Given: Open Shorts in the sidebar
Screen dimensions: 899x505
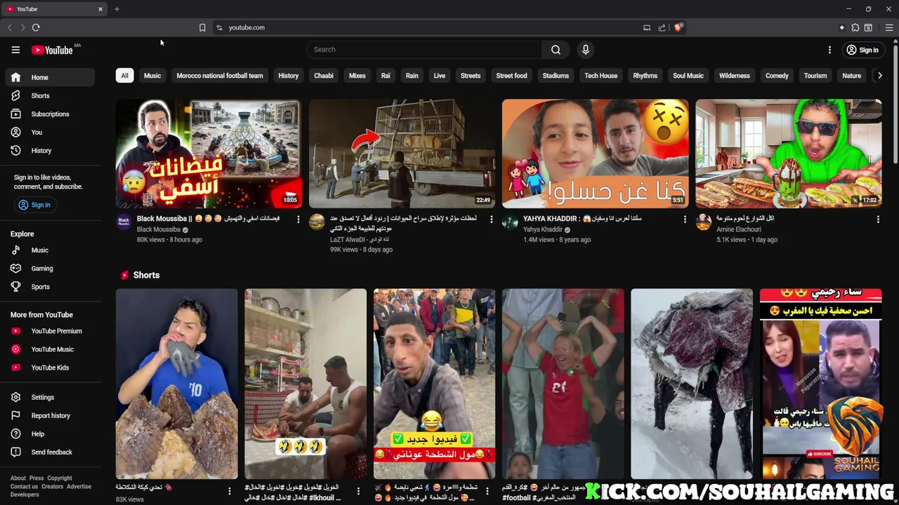Looking at the screenshot, I should (x=49, y=95).
